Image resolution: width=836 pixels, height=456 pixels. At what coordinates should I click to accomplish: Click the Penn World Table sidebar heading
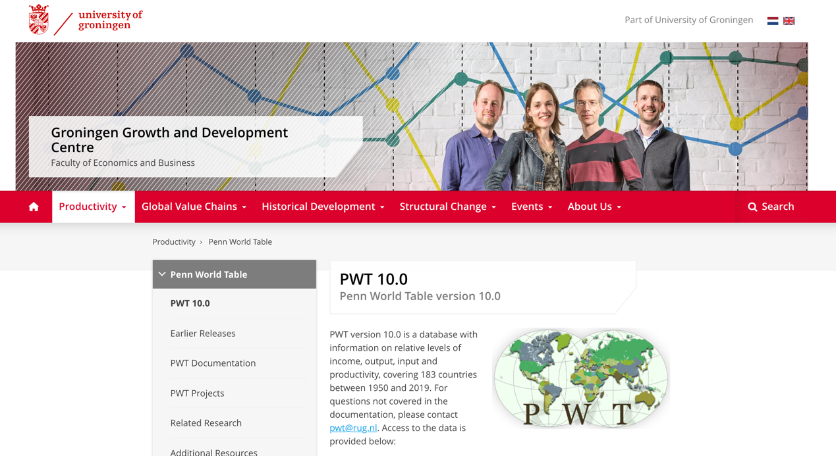click(209, 274)
